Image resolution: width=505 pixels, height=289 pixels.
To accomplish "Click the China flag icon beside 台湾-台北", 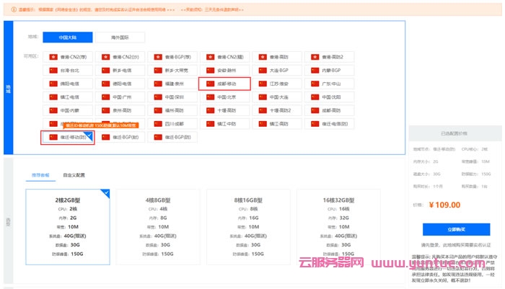I will pos(52,71).
